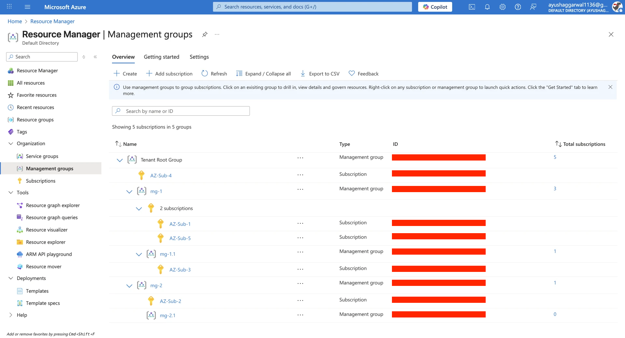Sort table by Name column
Screen dimensions: 625x338
click(126, 144)
